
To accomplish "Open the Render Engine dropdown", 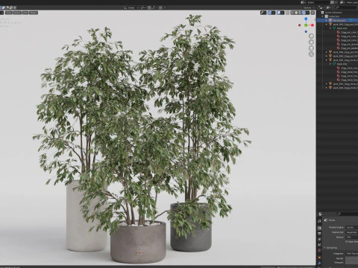I will pos(351,227).
